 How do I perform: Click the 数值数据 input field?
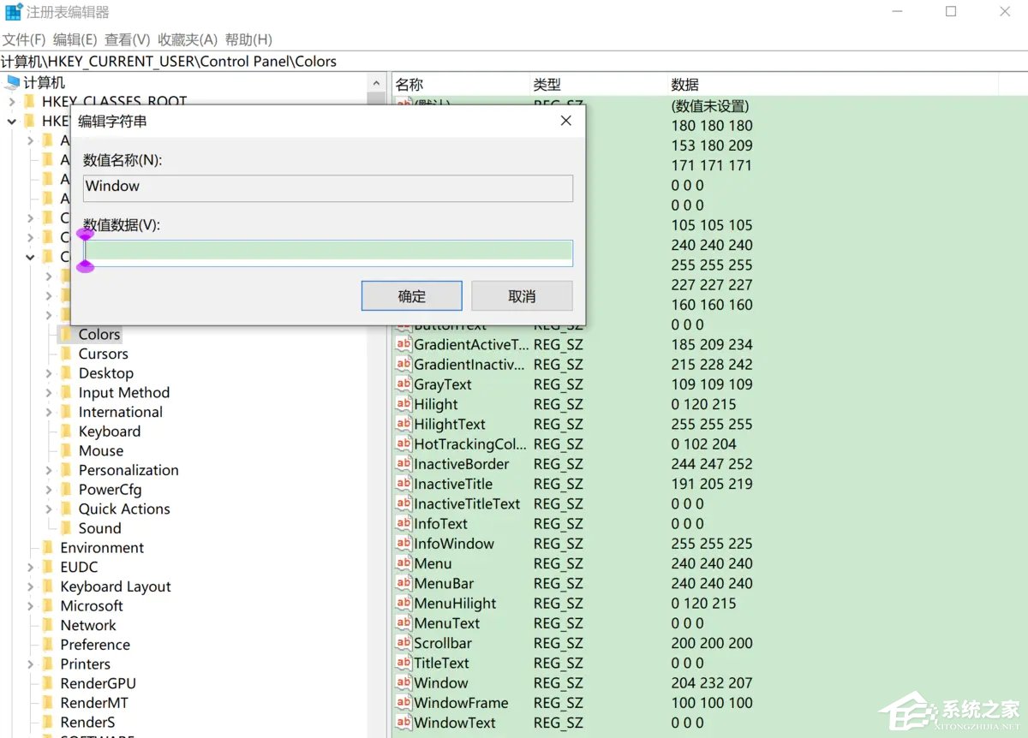[330, 252]
